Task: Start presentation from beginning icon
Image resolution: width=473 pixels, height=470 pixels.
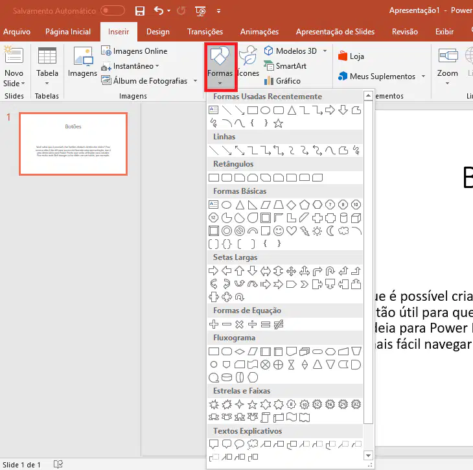Action: click(x=200, y=11)
